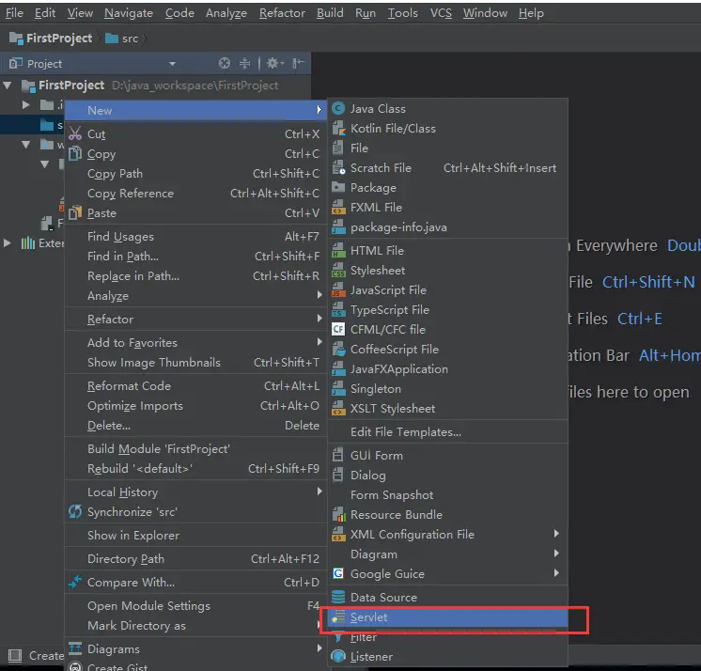This screenshot has height=671, width=701.
Task: Click the Package folder icon
Action: click(x=338, y=187)
